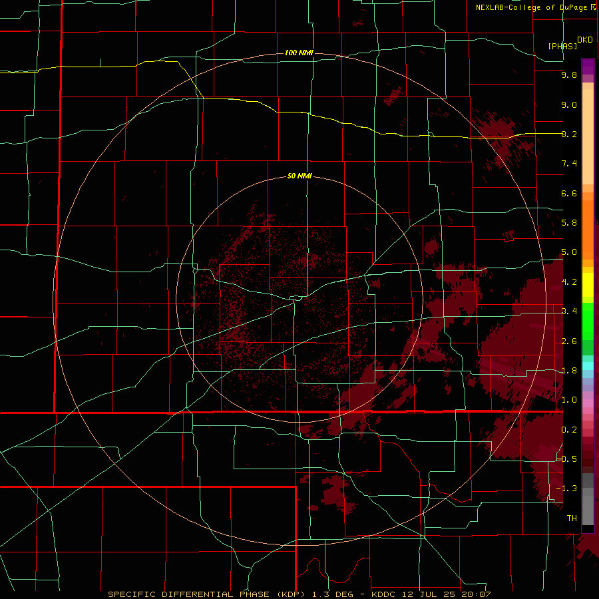Select the 2.6 scale value

(569, 341)
